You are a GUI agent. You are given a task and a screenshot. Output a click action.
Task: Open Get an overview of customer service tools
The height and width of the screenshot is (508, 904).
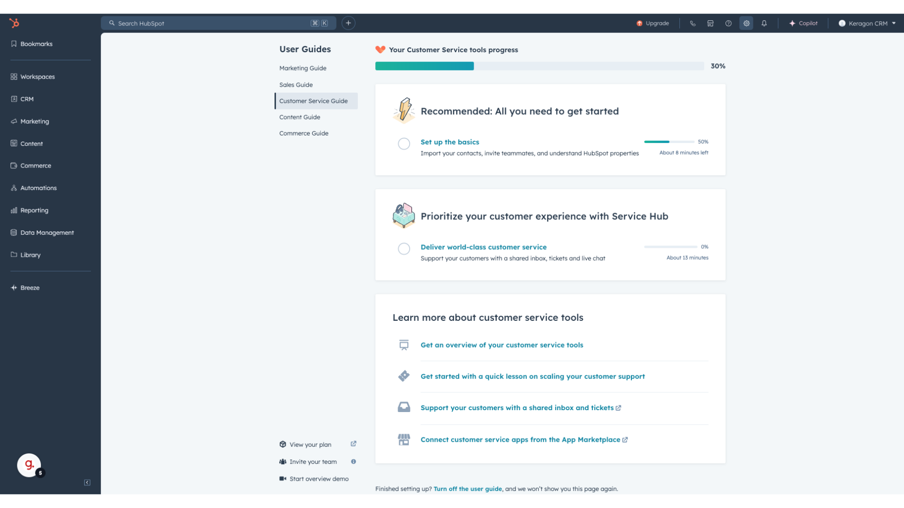coord(502,345)
